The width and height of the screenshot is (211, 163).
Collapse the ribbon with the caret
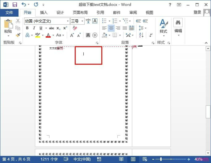tap(206, 43)
